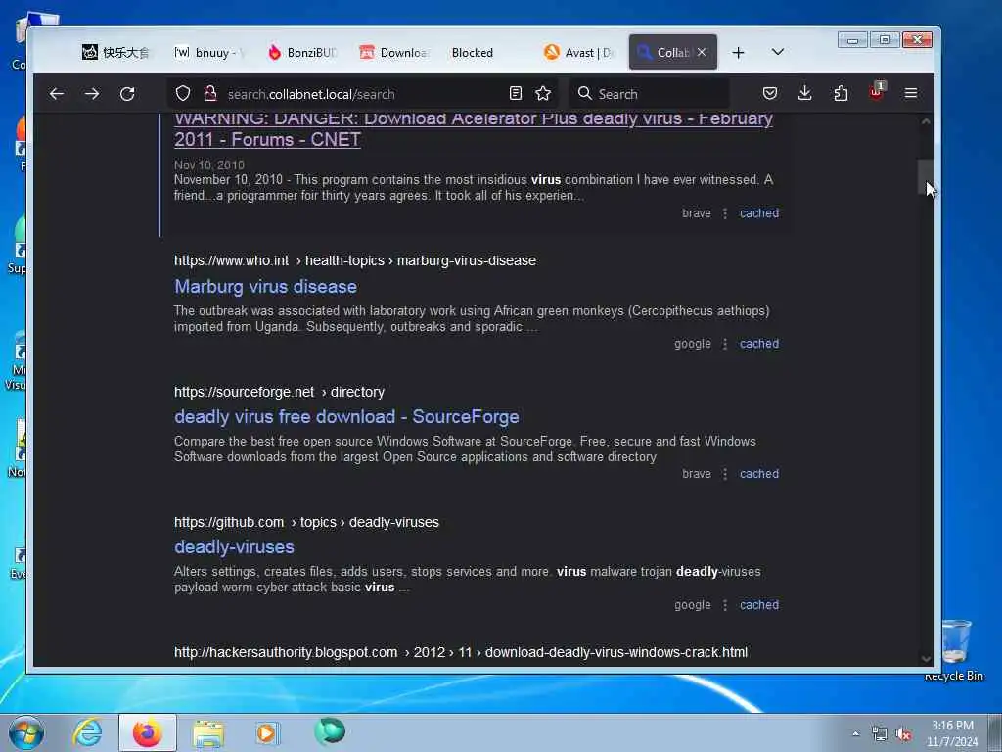Open tracking protection shield icon
The width and height of the screenshot is (1002, 752).
coord(183,94)
